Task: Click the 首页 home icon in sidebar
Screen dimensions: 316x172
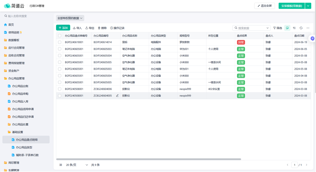Action: click(x=6, y=25)
